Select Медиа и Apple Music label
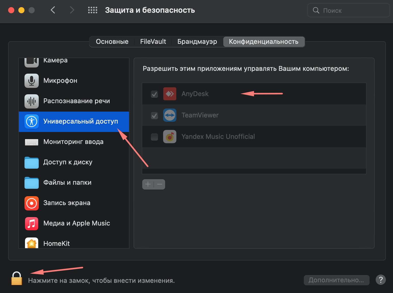 pyautogui.click(x=77, y=223)
